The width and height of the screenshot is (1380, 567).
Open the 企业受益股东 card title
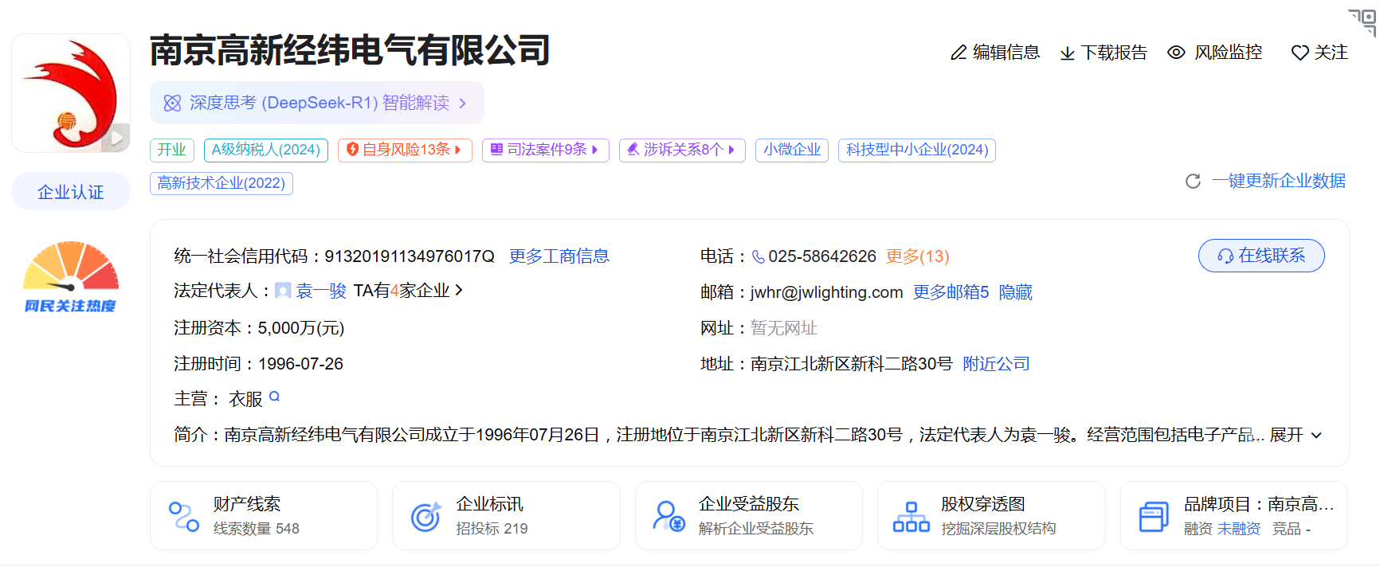pos(749,504)
